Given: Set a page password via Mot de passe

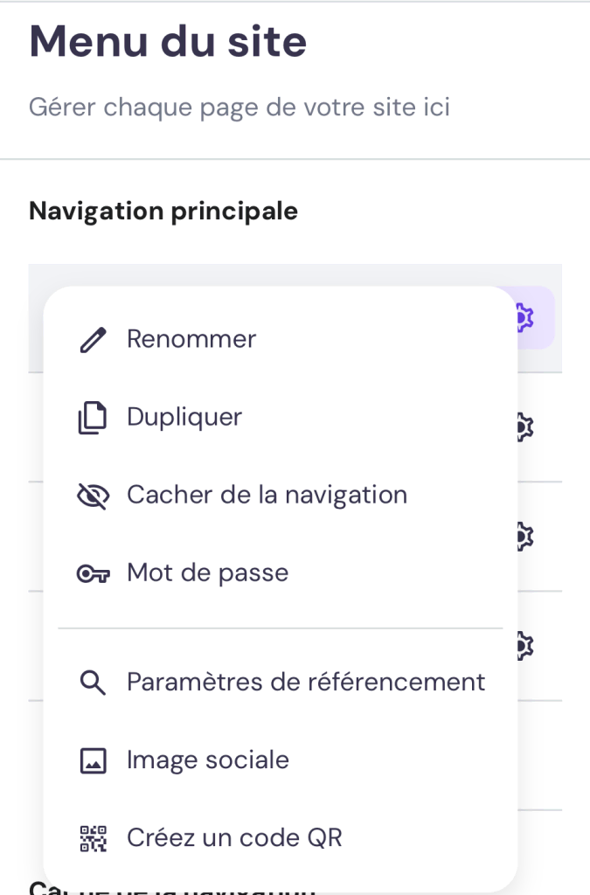Looking at the screenshot, I should [207, 573].
